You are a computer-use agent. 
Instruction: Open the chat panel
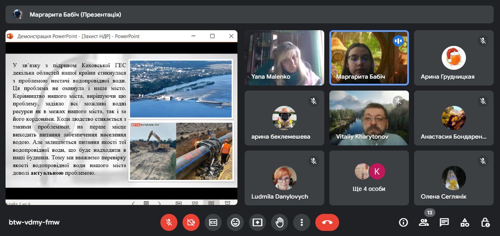point(444,222)
